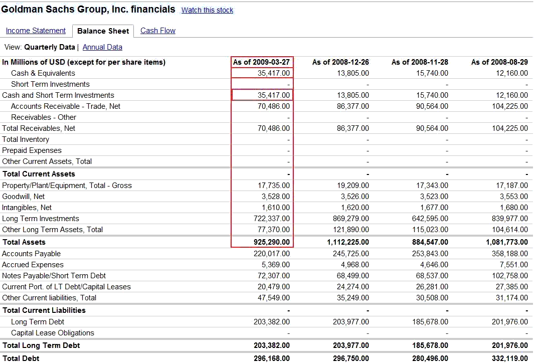Viewport: 535px width, 364px height.
Task: Click Goldman Sachs Group, Inc. financials heading
Action: (x=88, y=10)
